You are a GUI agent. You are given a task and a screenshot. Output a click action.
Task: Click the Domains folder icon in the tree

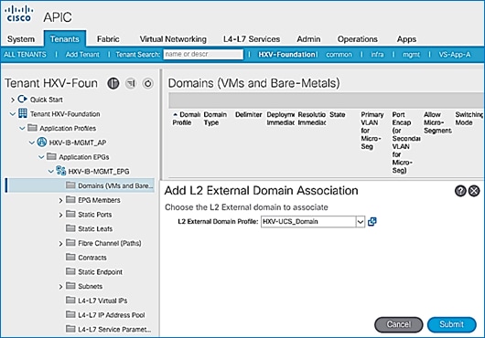70,185
